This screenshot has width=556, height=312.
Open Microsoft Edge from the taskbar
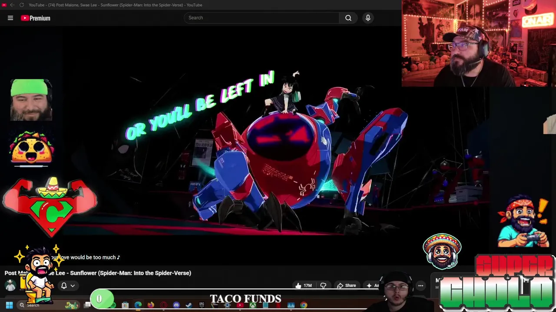coord(138,305)
